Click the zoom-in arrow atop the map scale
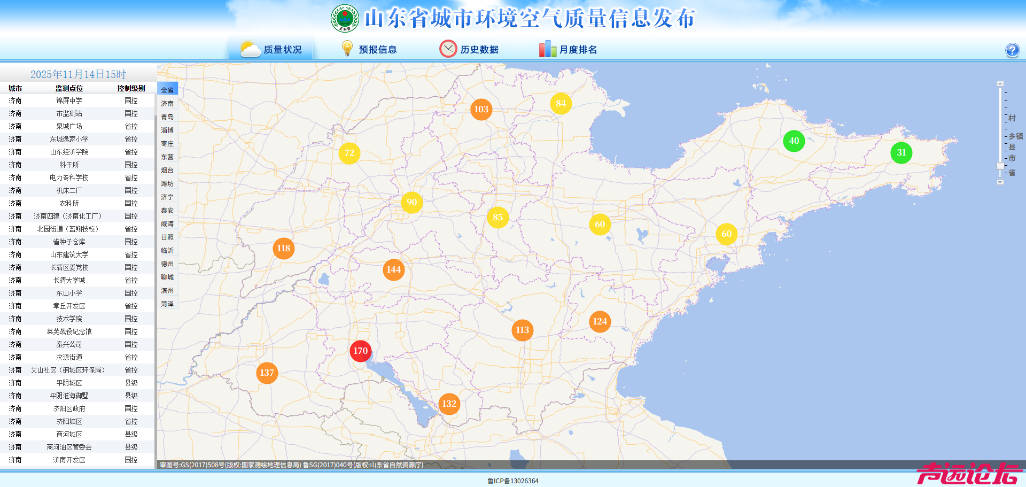The image size is (1026, 487). (999, 83)
